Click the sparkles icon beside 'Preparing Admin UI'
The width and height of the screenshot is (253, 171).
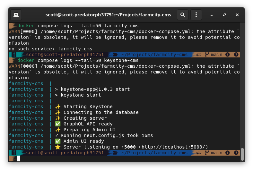click(x=58, y=130)
